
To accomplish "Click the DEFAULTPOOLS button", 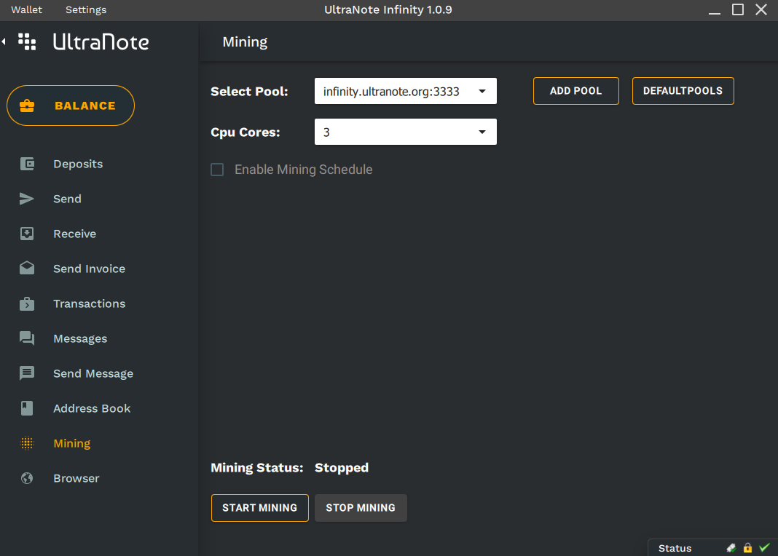I will [683, 91].
